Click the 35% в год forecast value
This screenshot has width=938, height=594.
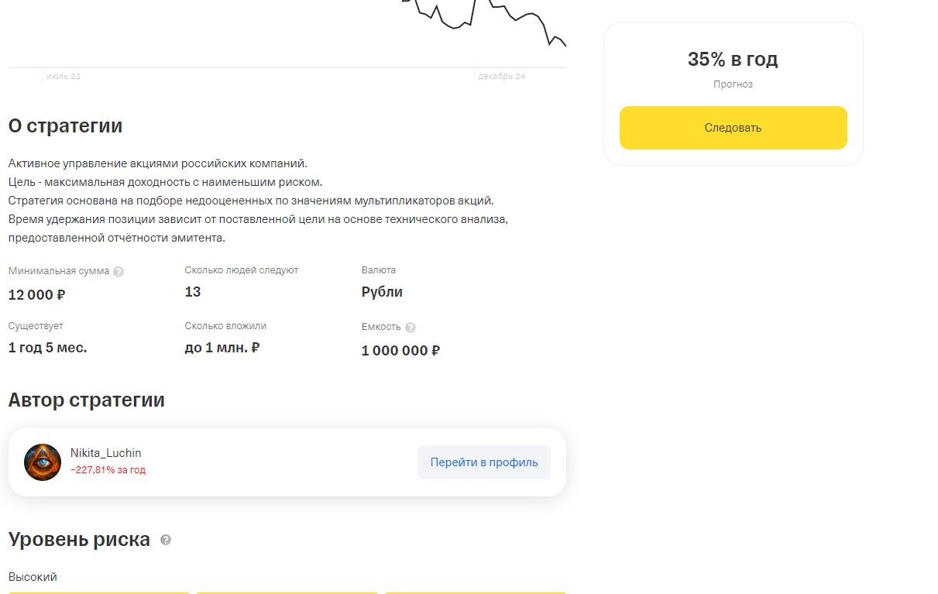point(733,59)
